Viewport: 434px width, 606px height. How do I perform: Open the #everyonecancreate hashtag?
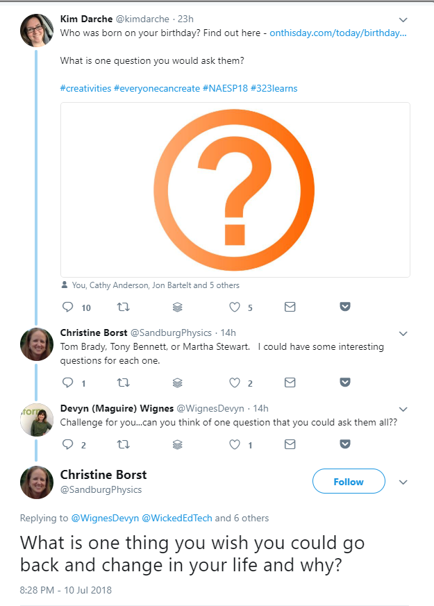tap(157, 88)
